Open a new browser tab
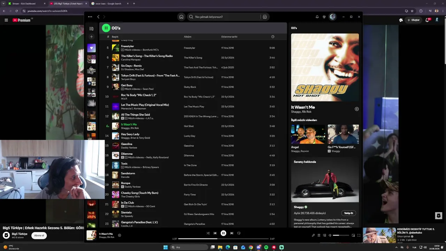This screenshot has height=251, width=446. [134, 3]
